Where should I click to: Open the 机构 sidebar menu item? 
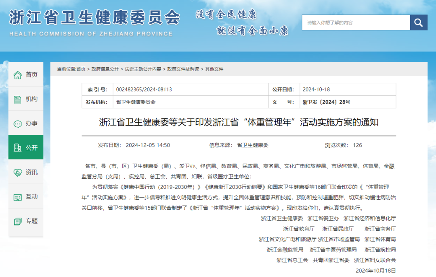[26, 99]
